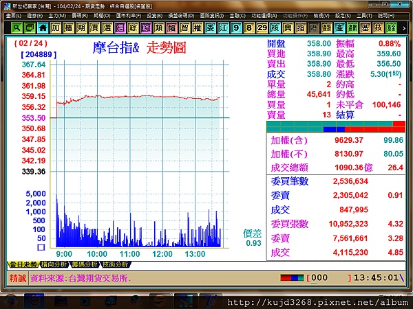Click the cyan 核 toolbar button
This screenshot has height=309, width=413.
pyautogui.click(x=275, y=27)
